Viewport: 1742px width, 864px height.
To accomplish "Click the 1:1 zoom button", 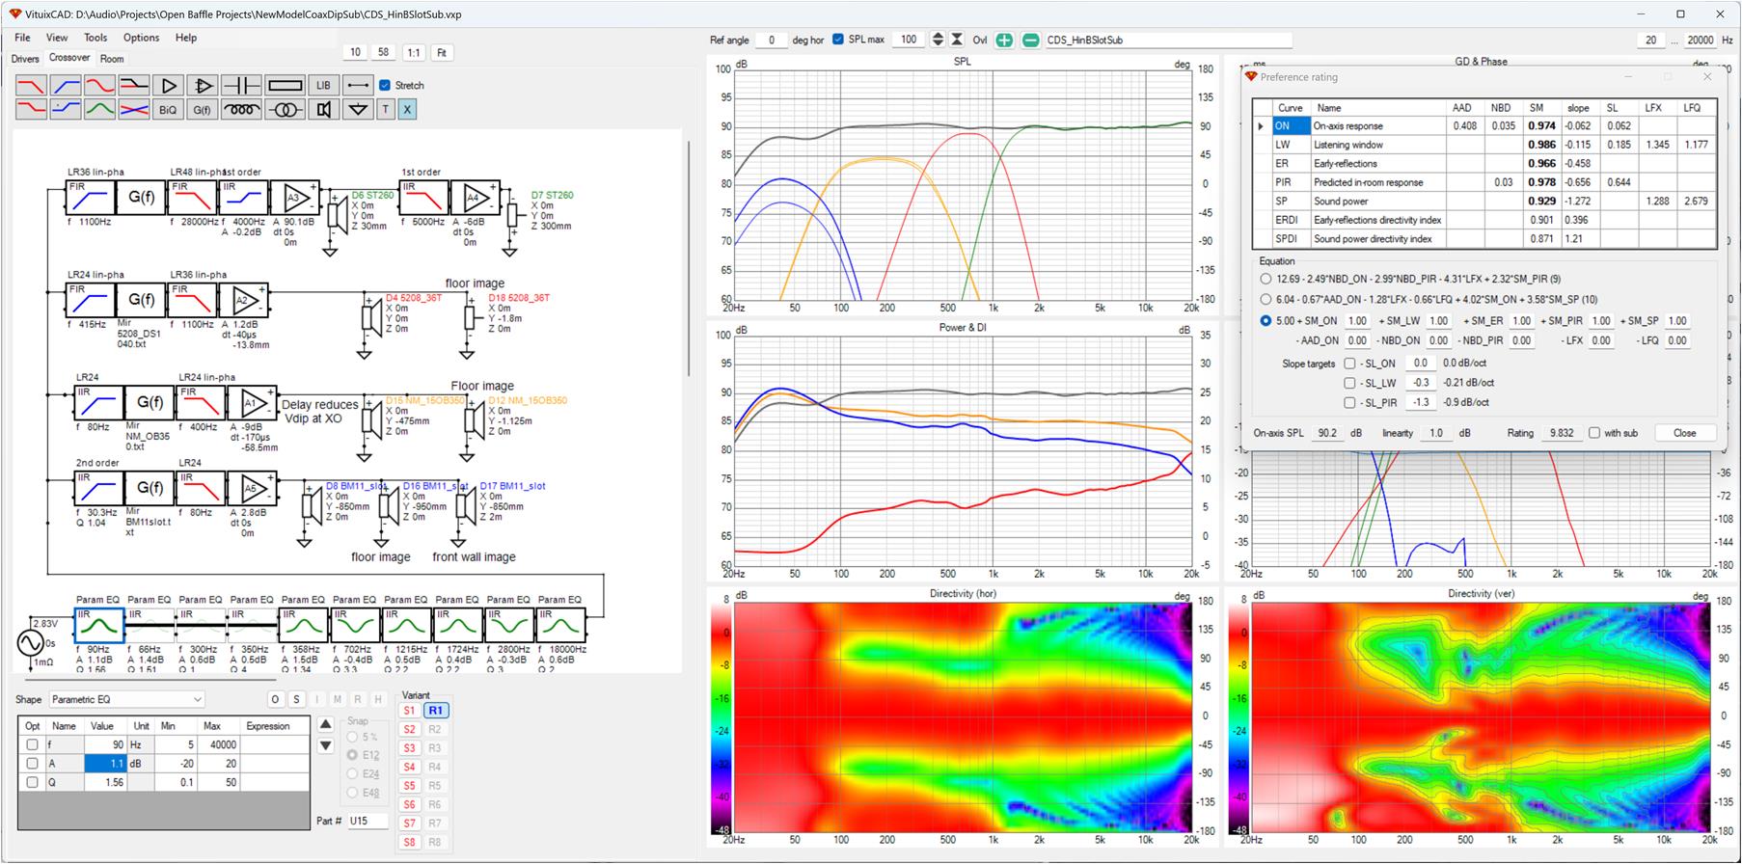I will 414,53.
